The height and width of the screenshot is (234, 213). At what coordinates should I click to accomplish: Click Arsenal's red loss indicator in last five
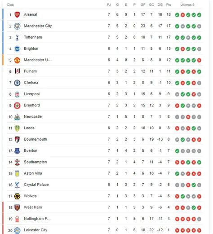pos(182,15)
